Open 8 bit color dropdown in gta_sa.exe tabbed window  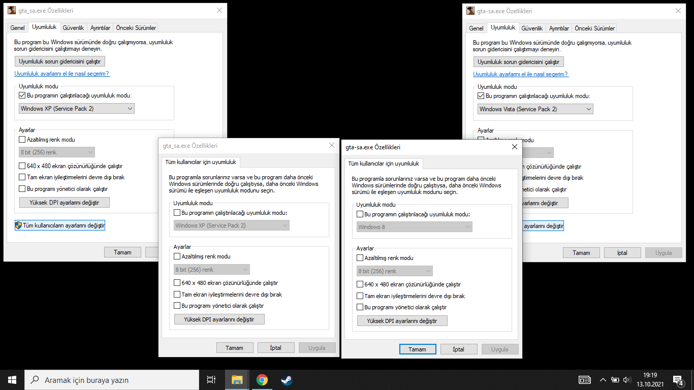coord(57,152)
